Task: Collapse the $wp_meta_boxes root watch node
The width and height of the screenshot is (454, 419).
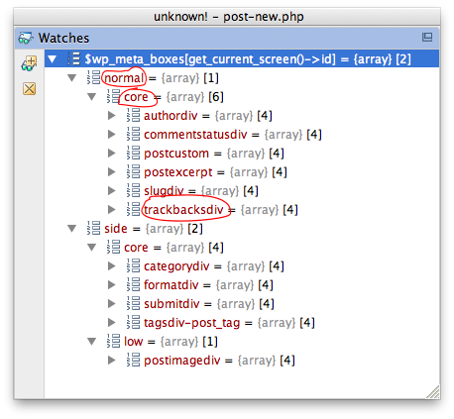Action: coord(53,59)
